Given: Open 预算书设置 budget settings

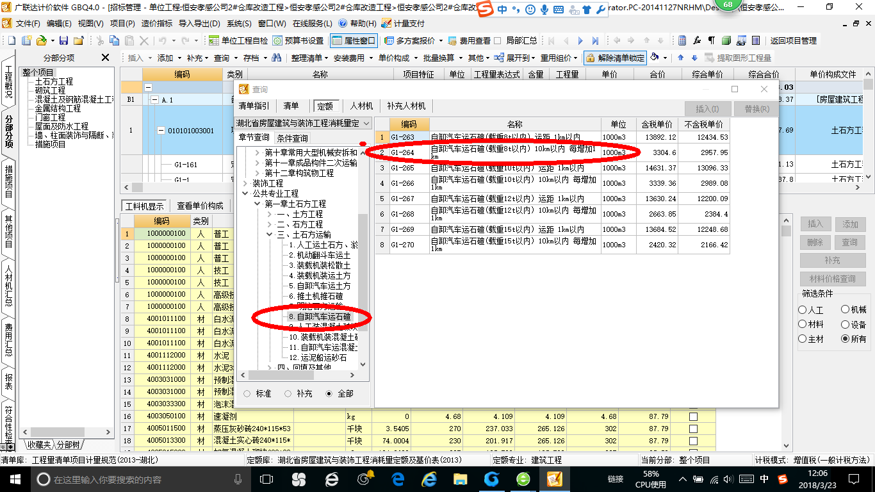Looking at the screenshot, I should tap(298, 40).
